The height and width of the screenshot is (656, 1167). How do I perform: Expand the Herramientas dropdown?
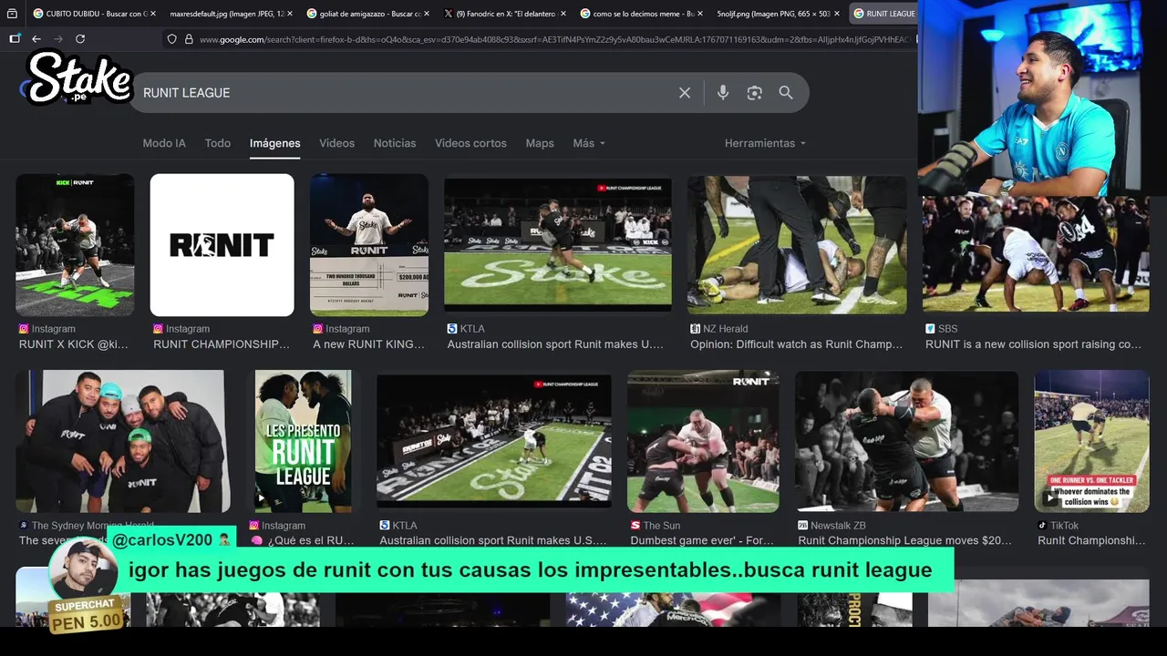point(765,143)
